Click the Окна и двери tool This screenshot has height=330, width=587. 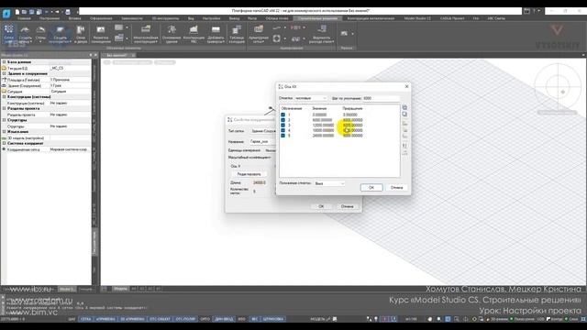pos(81,35)
